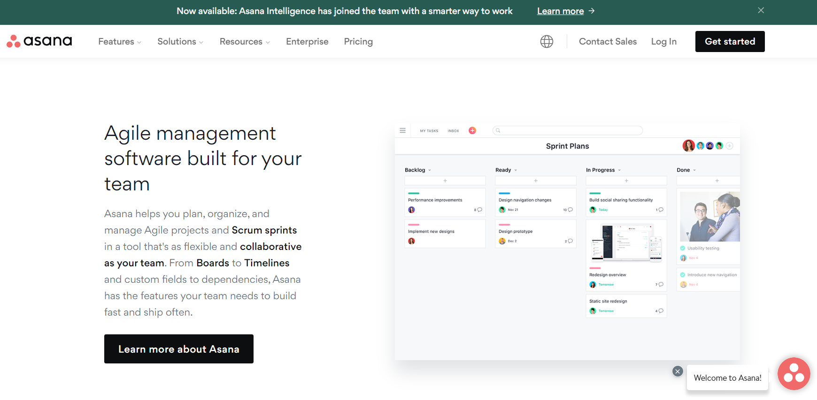The image size is (817, 400).
Task: Follow the Scrum sprints link
Action: (264, 230)
